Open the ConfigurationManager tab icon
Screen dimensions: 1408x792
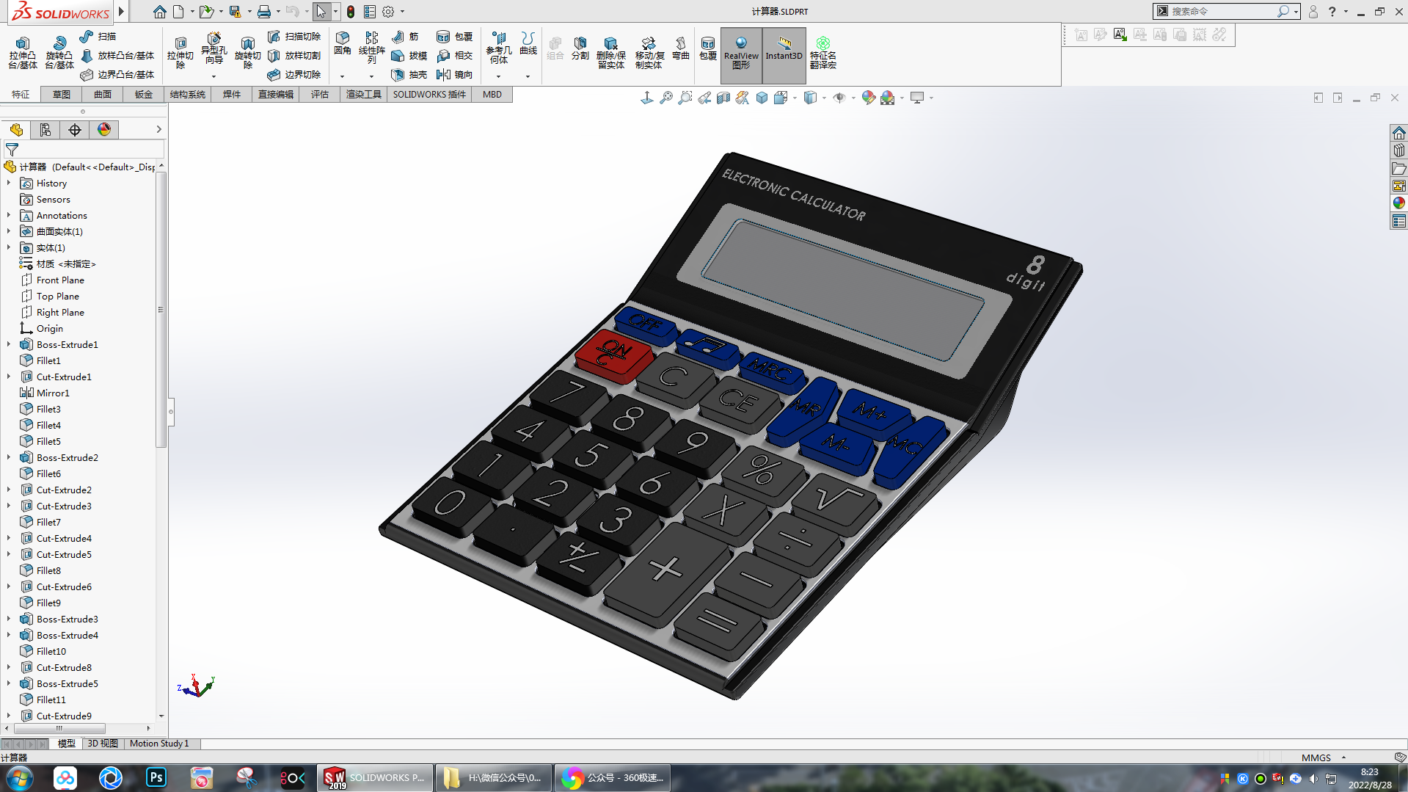(45, 130)
